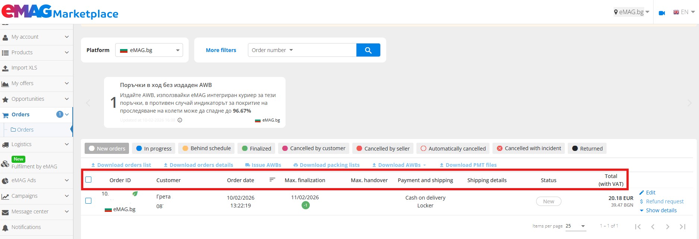
Task: Click Download PMT files link
Action: (x=468, y=165)
